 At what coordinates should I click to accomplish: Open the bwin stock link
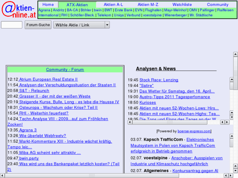point(98,10)
